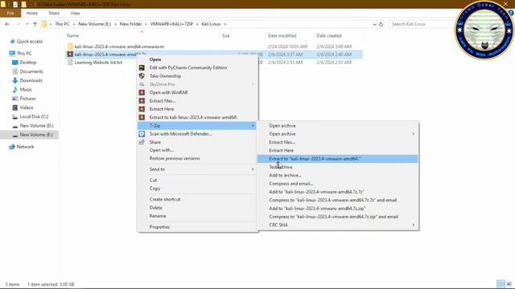
Task: Click the Share icon in context menu
Action: coord(142,142)
